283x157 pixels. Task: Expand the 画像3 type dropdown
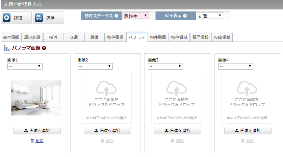coord(165,66)
